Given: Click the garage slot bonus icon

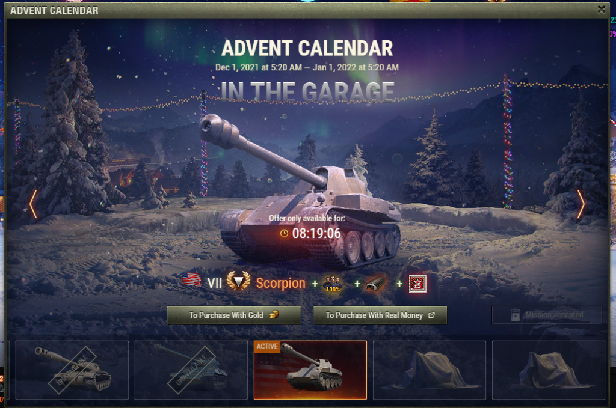Looking at the screenshot, I should coord(376,284).
